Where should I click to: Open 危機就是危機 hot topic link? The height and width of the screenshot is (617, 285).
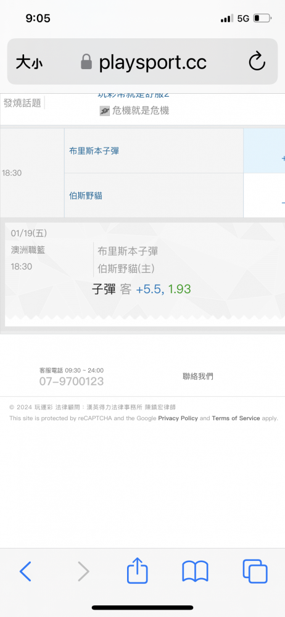[x=140, y=111]
